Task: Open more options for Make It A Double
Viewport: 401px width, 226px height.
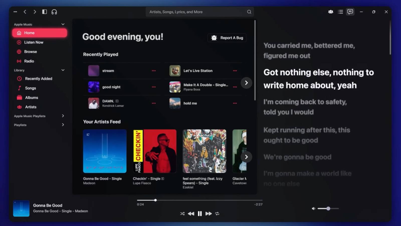Action: click(235, 87)
